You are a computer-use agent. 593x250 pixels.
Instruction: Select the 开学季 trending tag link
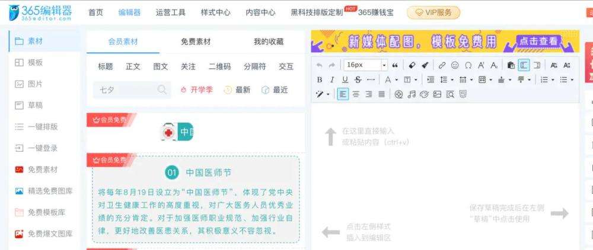(196, 90)
